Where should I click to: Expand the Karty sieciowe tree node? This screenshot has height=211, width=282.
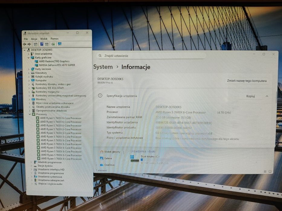point(29,69)
